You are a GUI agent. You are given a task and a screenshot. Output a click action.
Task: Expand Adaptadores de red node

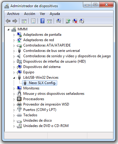pos(14,40)
